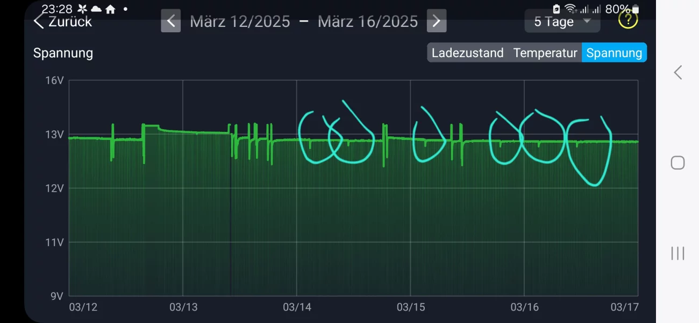The height and width of the screenshot is (323, 699).
Task: Tap the Spannung chart heading
Action: click(63, 53)
